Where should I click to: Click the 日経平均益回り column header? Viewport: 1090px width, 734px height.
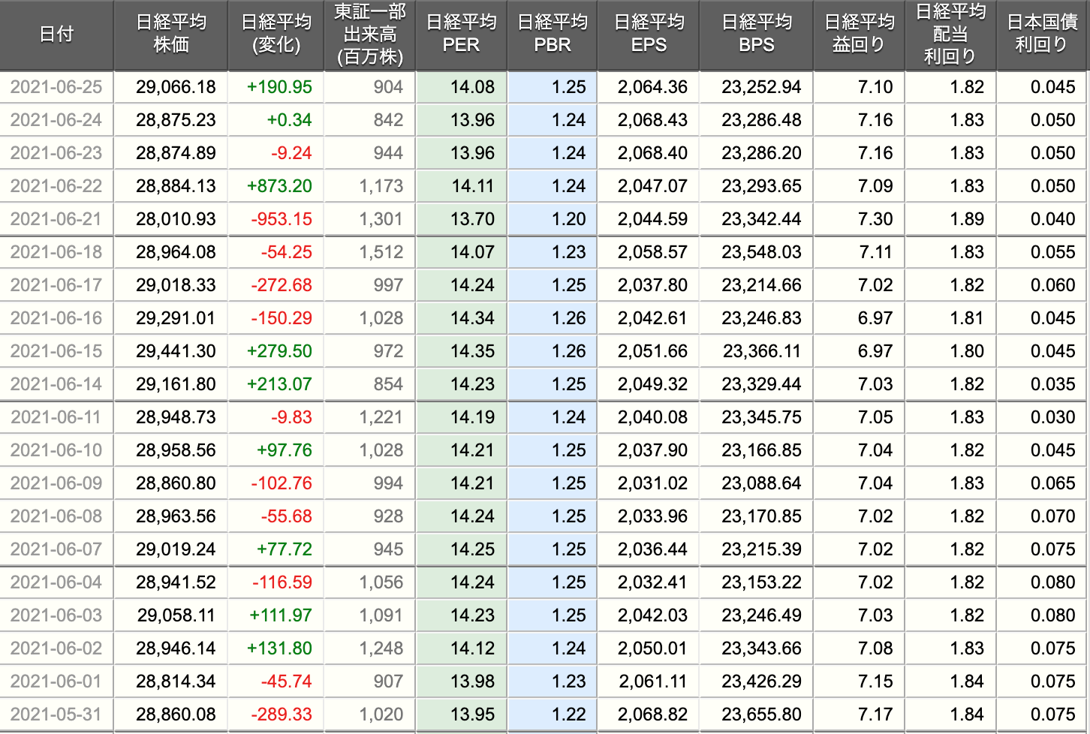pos(859,35)
